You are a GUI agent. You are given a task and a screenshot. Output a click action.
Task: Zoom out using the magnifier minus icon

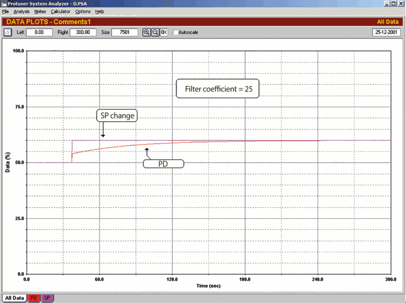click(x=155, y=32)
